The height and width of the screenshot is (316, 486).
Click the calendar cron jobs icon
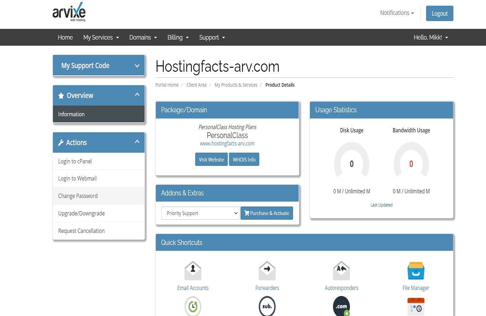click(x=416, y=306)
